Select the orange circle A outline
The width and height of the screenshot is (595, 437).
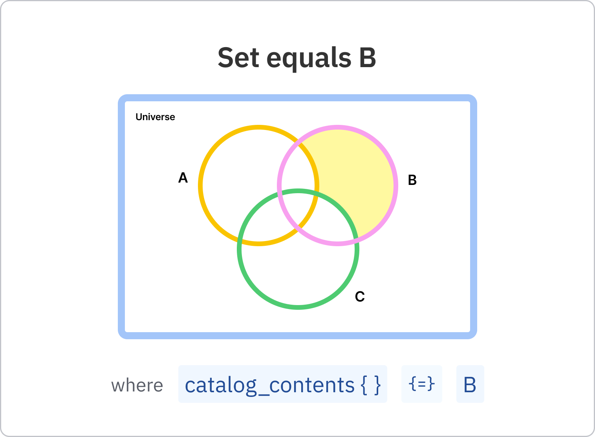click(201, 185)
